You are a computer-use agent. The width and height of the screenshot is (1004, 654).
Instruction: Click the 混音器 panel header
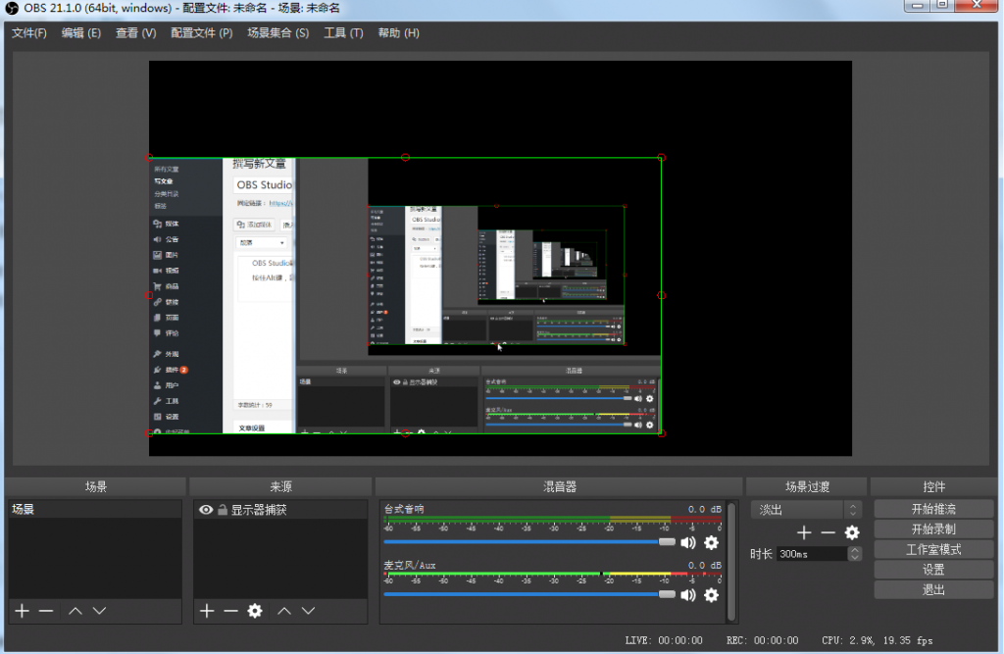(560, 486)
